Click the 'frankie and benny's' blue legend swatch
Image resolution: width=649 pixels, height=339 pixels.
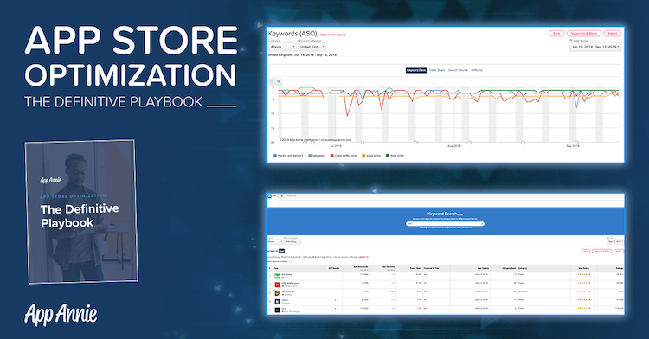(275, 156)
